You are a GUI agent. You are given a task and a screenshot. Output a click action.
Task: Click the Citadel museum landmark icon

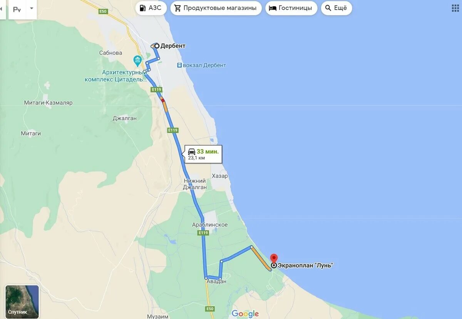137,60
